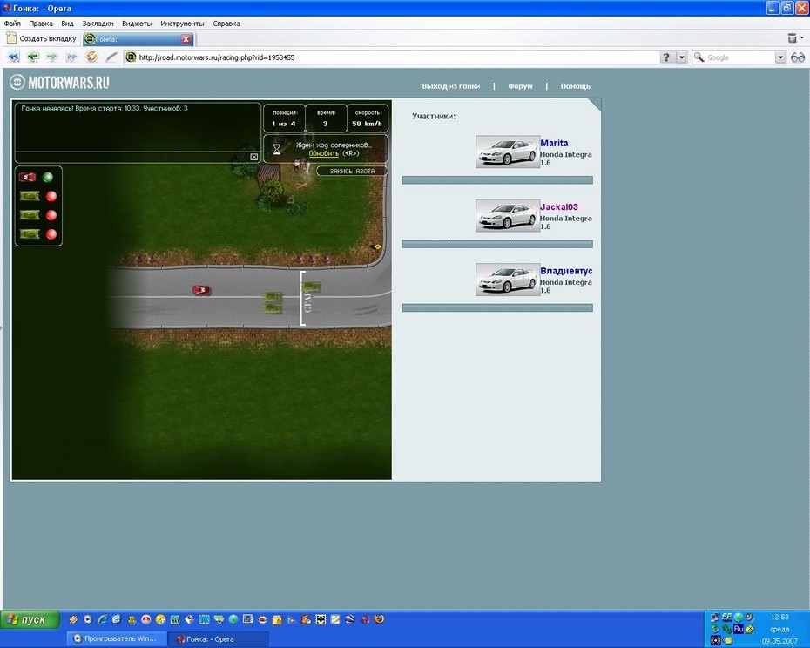Click the Выход из гонки link
Image resolution: width=810 pixels, height=648 pixels.
coord(451,86)
